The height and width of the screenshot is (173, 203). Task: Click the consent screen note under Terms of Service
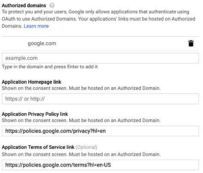click(x=81, y=154)
